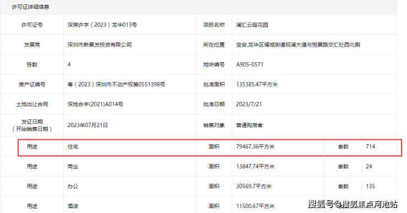Viewport: 407px width, 213px height.
Task: Click the residential unit count 714
Action: point(370,146)
